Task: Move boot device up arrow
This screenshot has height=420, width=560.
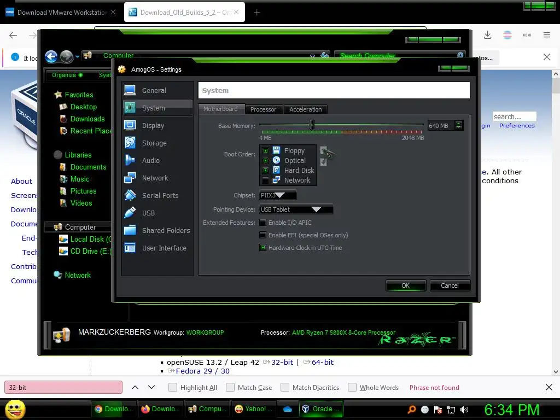Action: 324,151
